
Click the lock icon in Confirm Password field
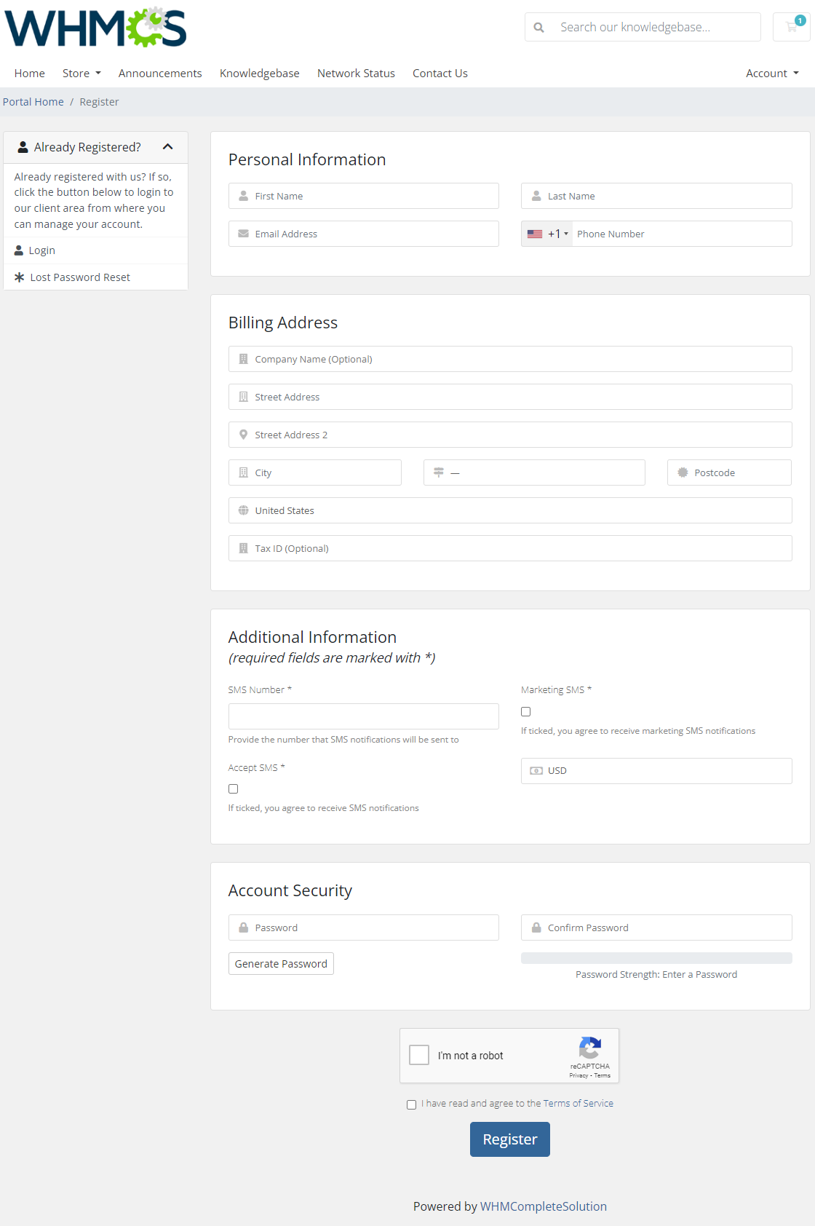[x=536, y=928]
